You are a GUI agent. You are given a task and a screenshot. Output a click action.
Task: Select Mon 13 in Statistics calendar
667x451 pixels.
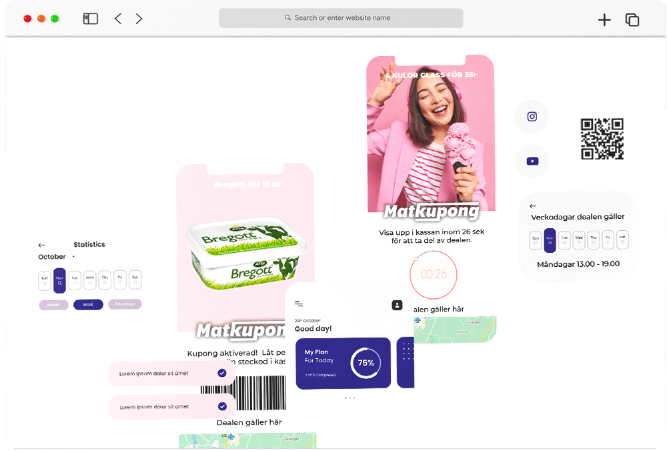[59, 281]
